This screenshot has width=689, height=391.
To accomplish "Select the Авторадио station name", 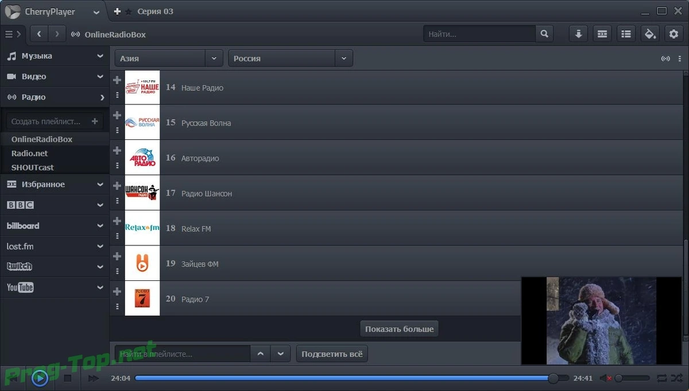I will (x=200, y=158).
